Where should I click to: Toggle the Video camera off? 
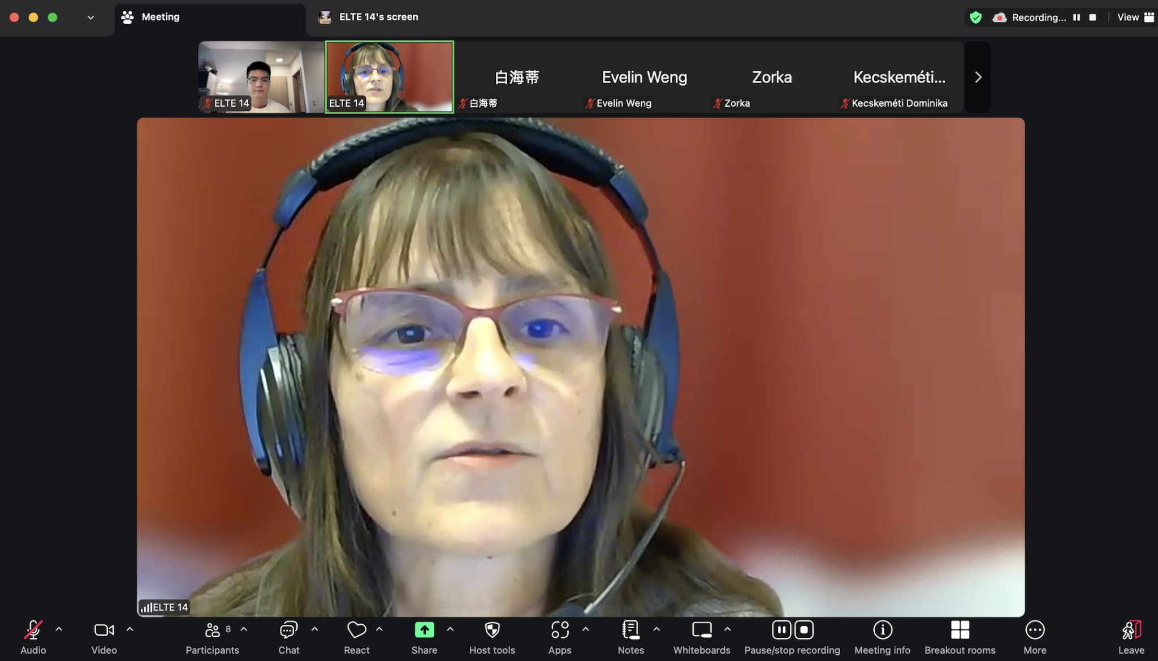[x=104, y=630]
